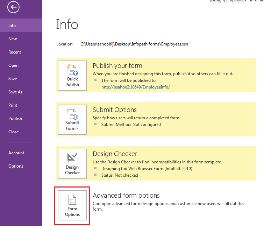This screenshot has width=264, height=226.
Task: Click the large Info page title
Action: (67, 24)
